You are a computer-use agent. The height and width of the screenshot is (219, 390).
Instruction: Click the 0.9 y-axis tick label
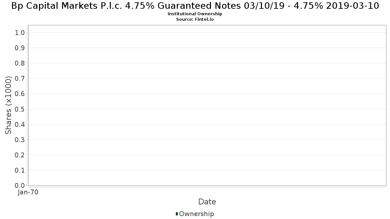(x=20, y=48)
